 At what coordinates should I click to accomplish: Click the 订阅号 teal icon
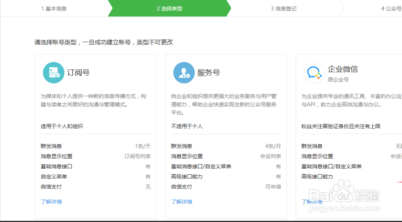53,73
